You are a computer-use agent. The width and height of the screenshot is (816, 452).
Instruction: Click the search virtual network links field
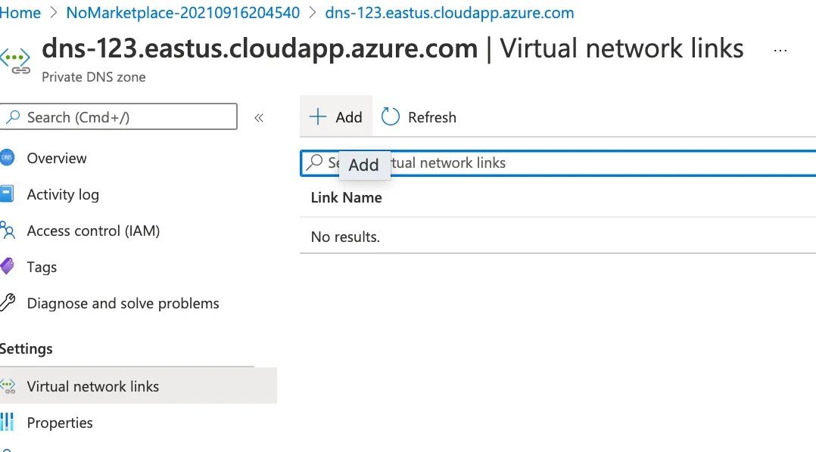click(558, 163)
